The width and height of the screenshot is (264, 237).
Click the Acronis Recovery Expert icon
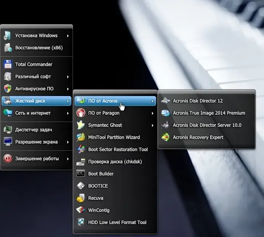pos(166,137)
